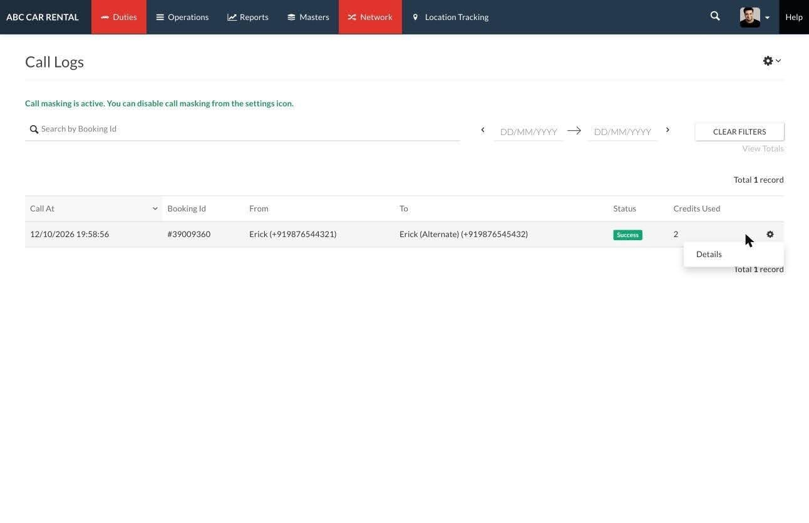Open the Reports menu
The image size is (809, 523).
click(x=248, y=17)
